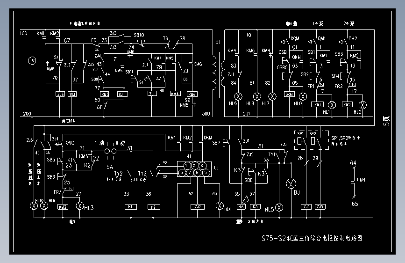405x263 pixels.
Task: Select the HL0 lamp label
Action: (298, 103)
